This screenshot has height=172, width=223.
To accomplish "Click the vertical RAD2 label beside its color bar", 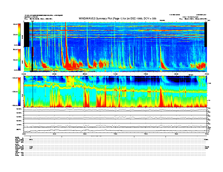I will pos(22,37).
